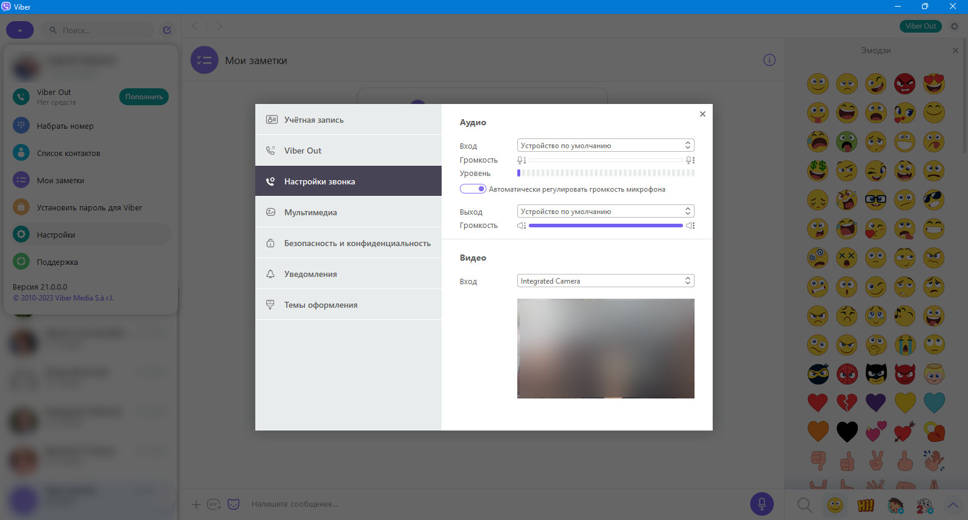Click the quiet speaker icon
968x520 pixels.
coord(521,226)
